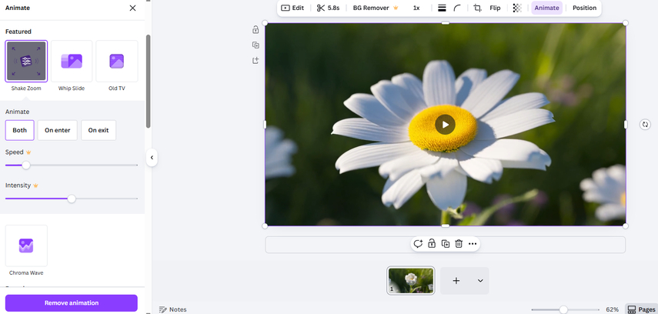Duplicate page icon beside canvas
Image resolution: width=658 pixels, height=314 pixels.
256,45
